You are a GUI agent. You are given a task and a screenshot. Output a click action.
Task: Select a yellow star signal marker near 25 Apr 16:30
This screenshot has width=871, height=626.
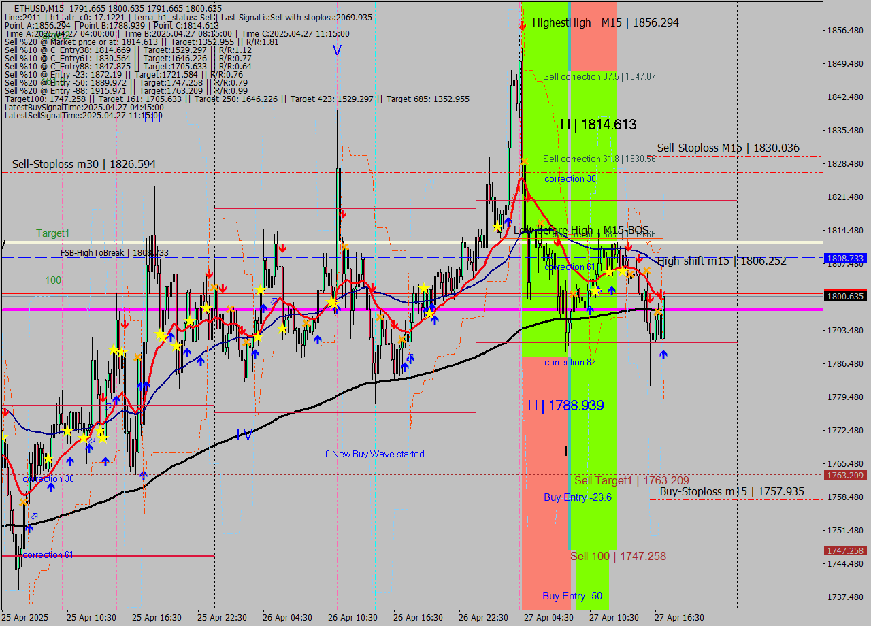tap(161, 335)
